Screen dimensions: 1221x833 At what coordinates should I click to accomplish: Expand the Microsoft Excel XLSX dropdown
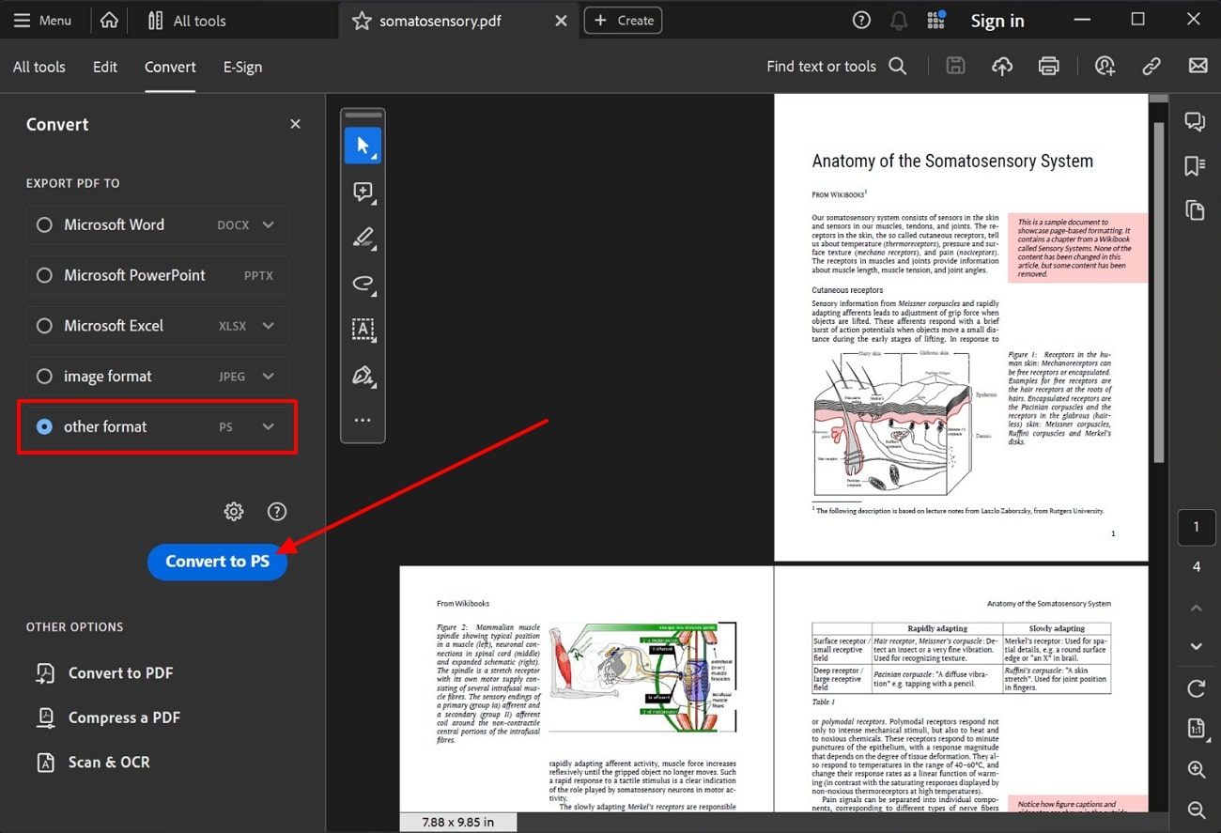268,326
